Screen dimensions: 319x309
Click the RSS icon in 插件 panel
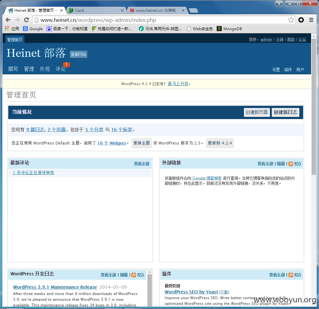pos(291,275)
